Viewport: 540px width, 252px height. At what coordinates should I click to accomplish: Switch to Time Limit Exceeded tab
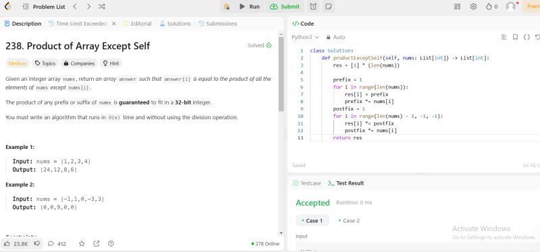[x=78, y=24]
